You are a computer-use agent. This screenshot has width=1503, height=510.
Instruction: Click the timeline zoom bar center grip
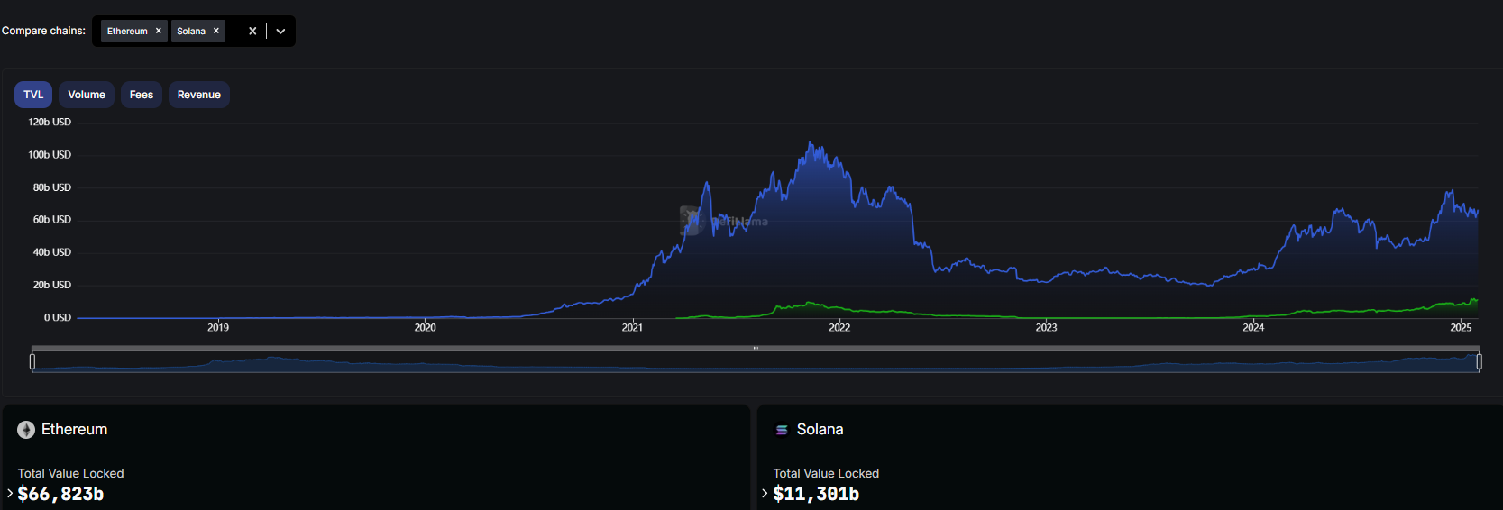tap(756, 348)
